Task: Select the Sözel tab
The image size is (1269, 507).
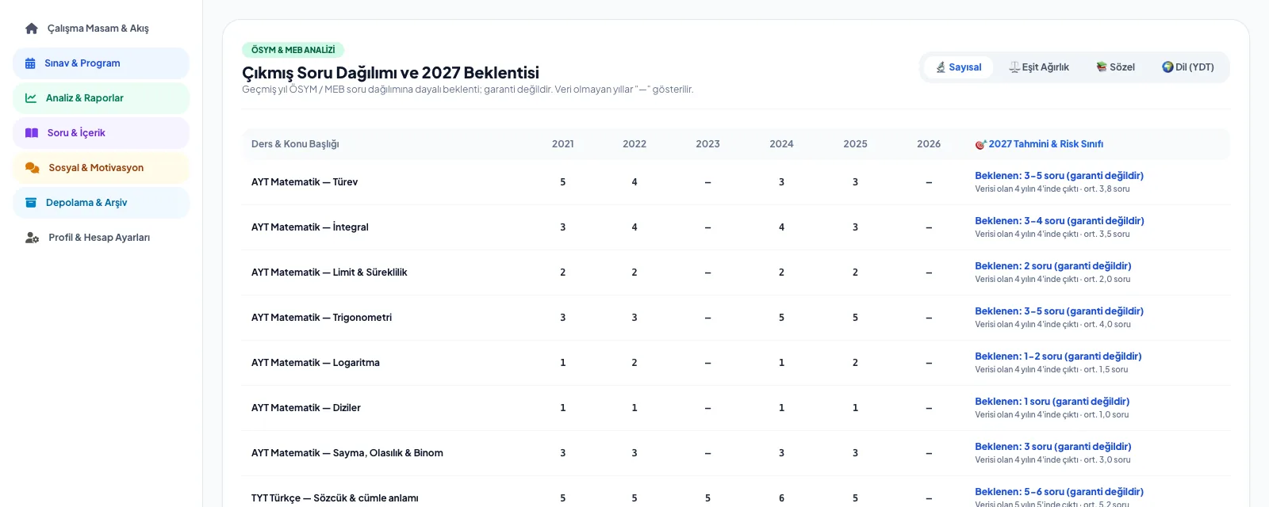Action: tap(1116, 67)
